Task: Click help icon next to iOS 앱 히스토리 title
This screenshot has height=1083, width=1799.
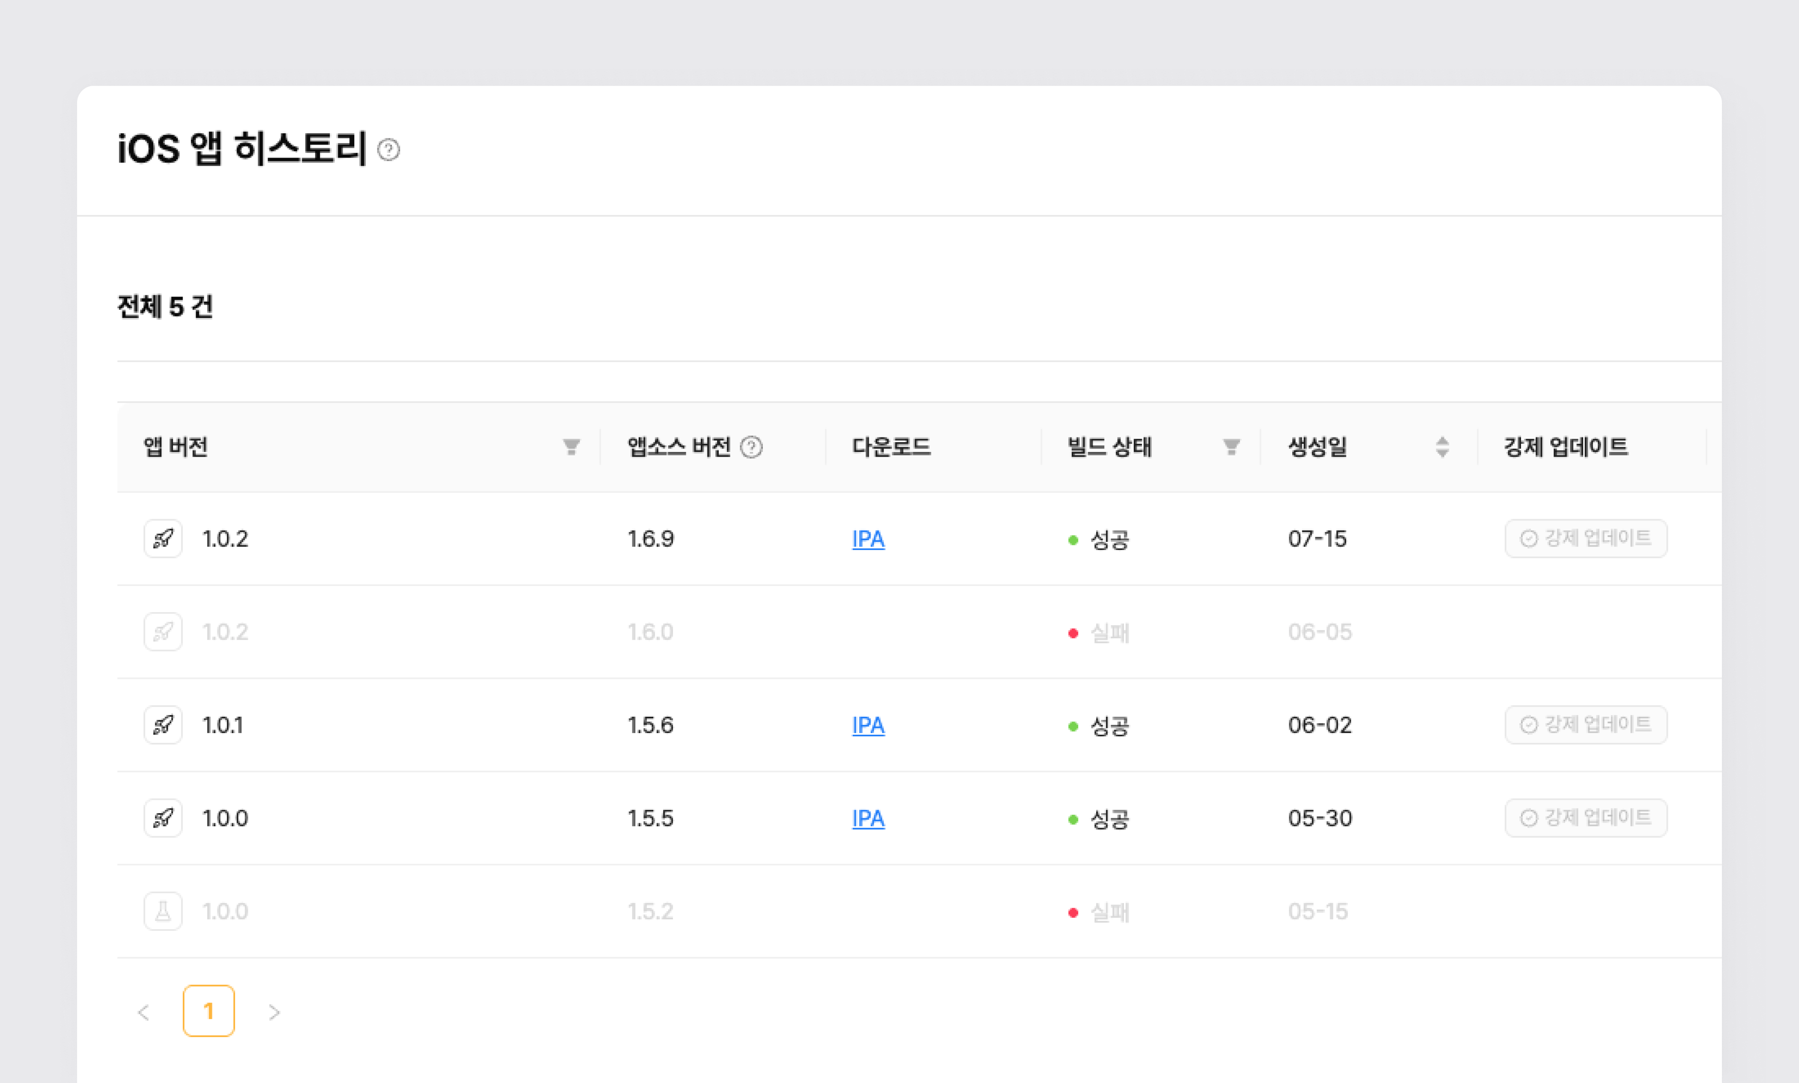Action: 388,150
